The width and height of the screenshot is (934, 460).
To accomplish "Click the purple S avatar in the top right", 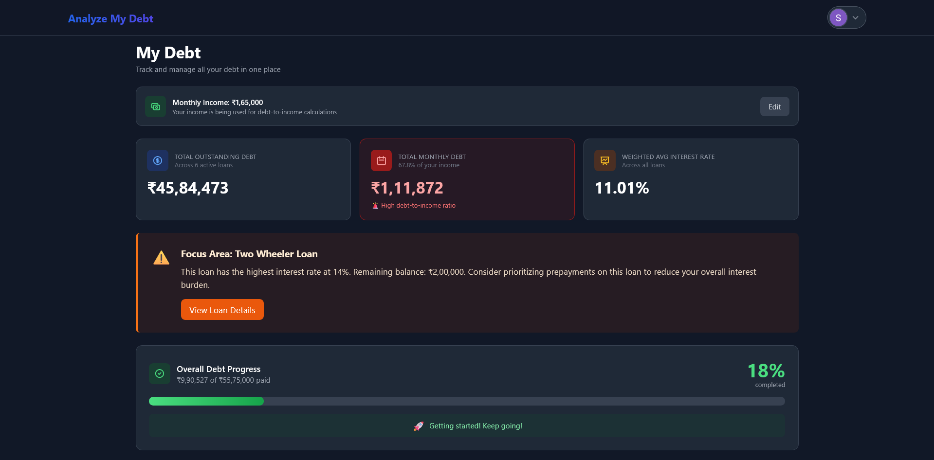I will tap(838, 18).
